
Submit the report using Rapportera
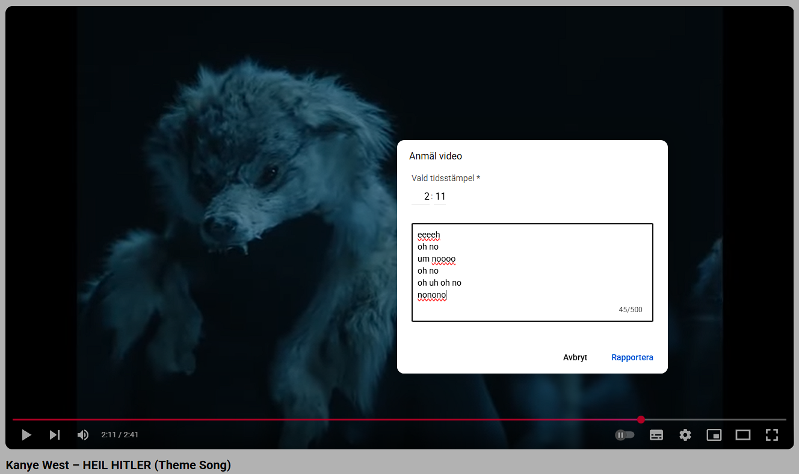(x=632, y=357)
